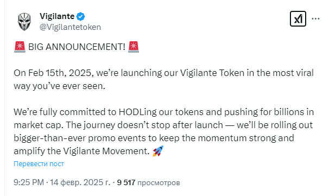Open Grok explain-post icon
Screen dimensions: 329x196
tap(298, 19)
